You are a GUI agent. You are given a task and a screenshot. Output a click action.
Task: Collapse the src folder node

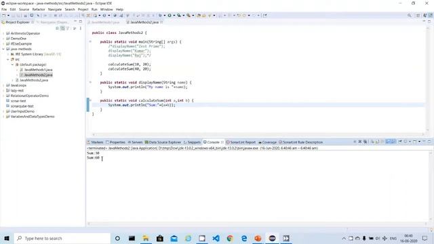8,59
